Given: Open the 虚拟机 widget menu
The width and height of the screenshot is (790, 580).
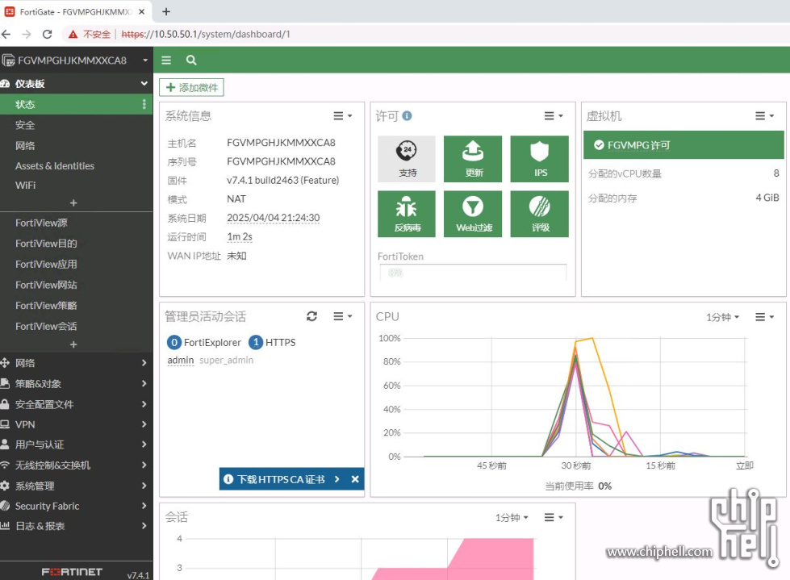Looking at the screenshot, I should point(764,116).
